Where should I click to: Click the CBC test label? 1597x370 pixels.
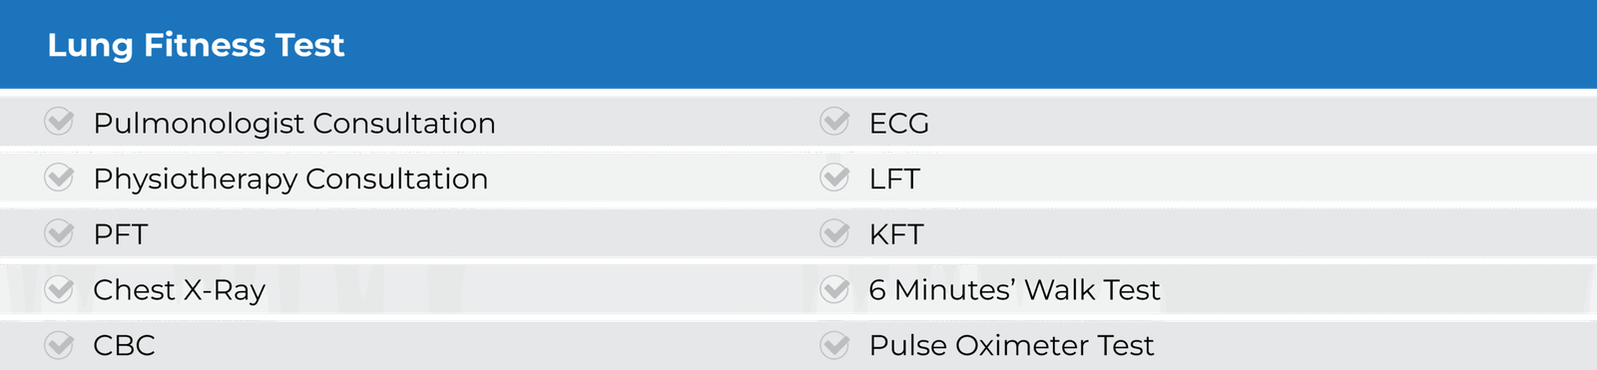124,345
